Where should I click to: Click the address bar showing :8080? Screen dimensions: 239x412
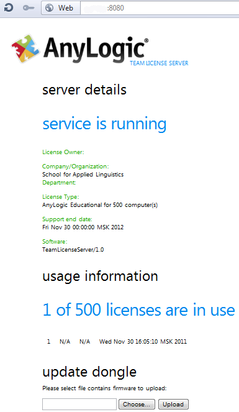tap(160, 8)
